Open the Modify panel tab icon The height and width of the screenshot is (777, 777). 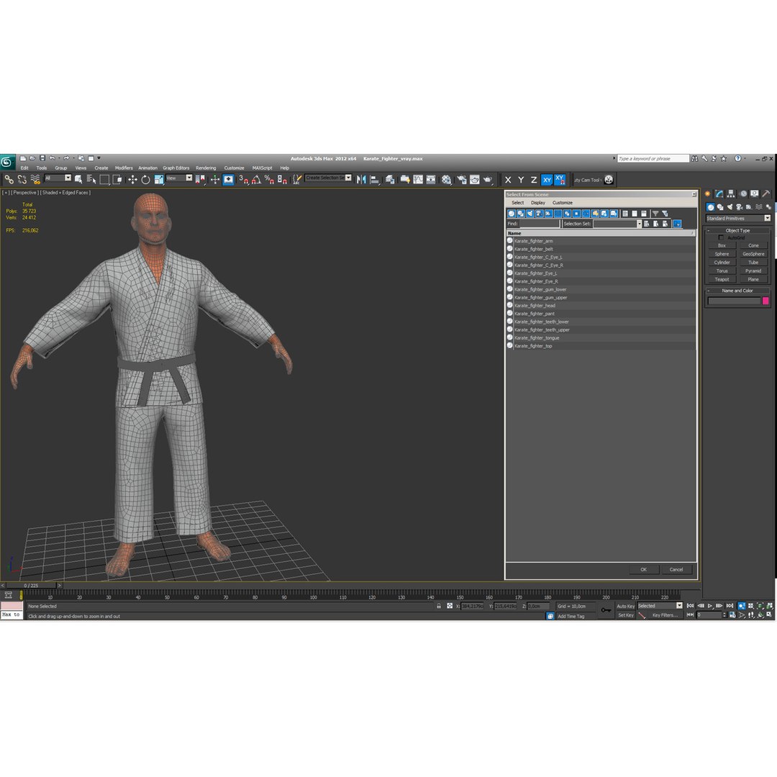coord(719,194)
